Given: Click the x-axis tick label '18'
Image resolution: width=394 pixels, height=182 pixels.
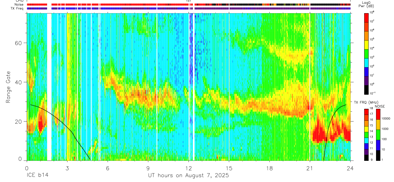Looking at the screenshot, I should point(270,168).
